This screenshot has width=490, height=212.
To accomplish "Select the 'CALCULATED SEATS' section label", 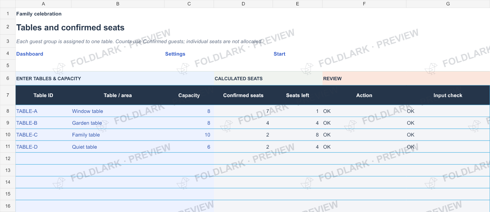I will click(x=239, y=79).
